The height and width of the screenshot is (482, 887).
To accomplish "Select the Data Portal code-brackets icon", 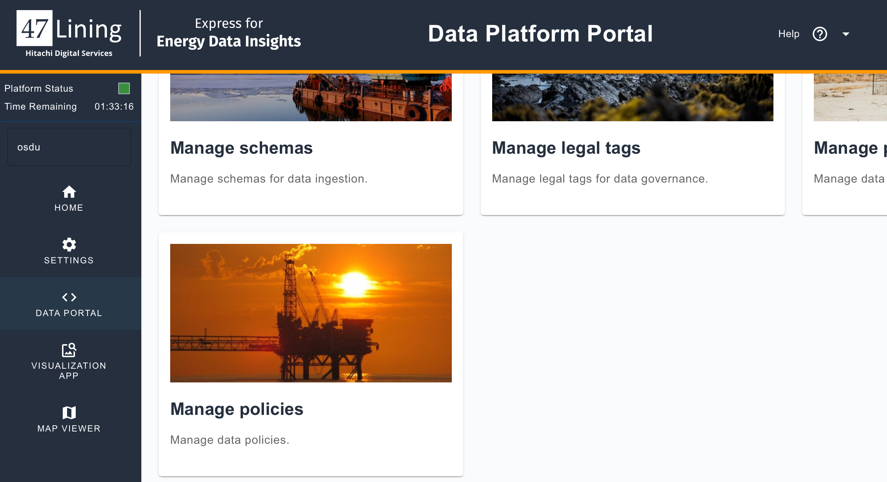I will coord(69,297).
